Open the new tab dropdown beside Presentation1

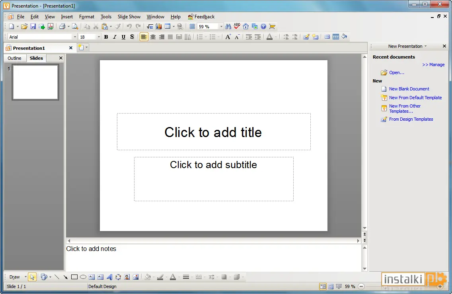click(86, 47)
